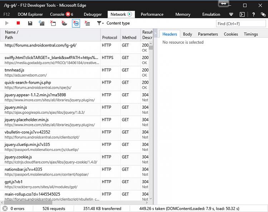Image resolution: width=268 pixels, height=212 pixels.
Task: Open the Performance tab
Action: click(x=152, y=14)
